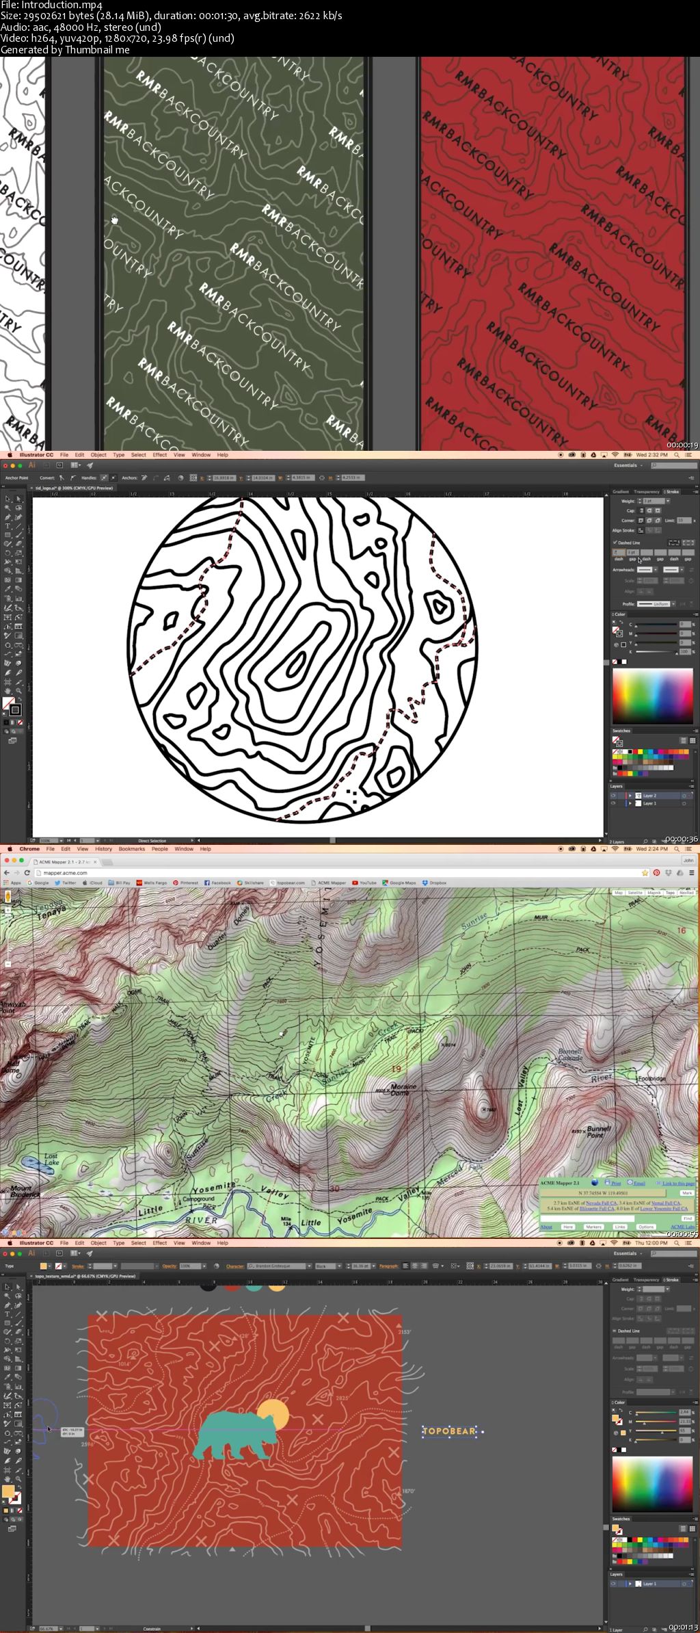
Task: Click 'Link to this page' in ACME Mapper panel
Action: [x=679, y=1184]
